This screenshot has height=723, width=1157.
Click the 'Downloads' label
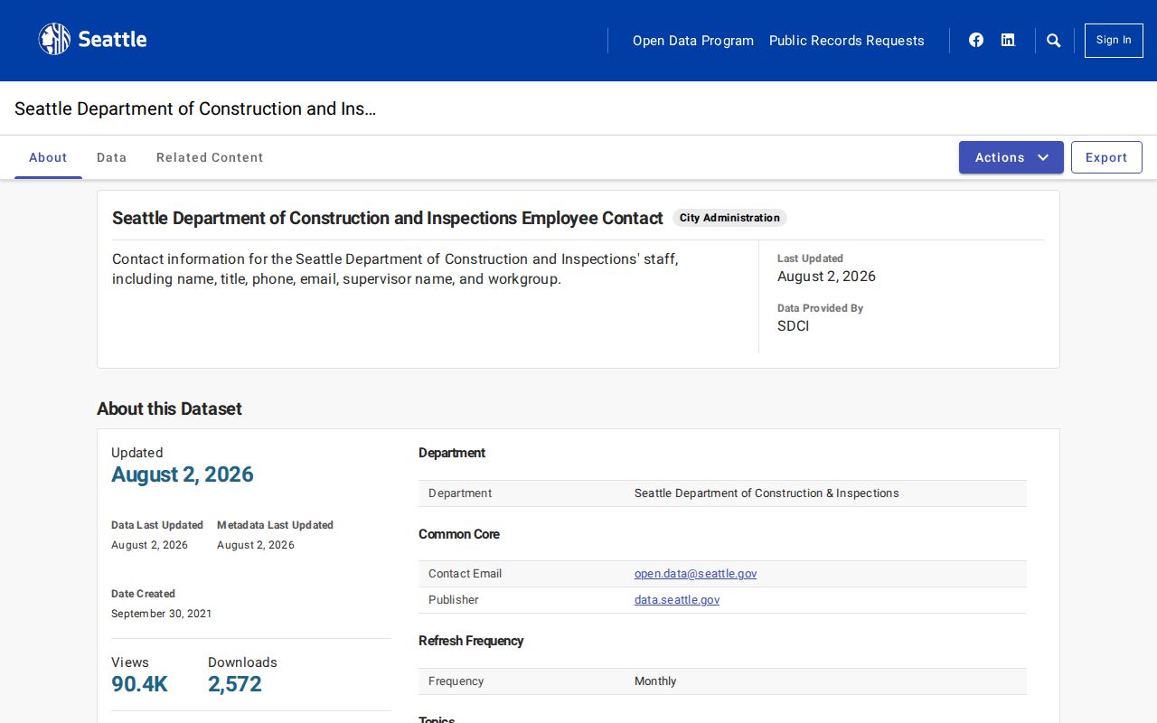click(x=242, y=662)
